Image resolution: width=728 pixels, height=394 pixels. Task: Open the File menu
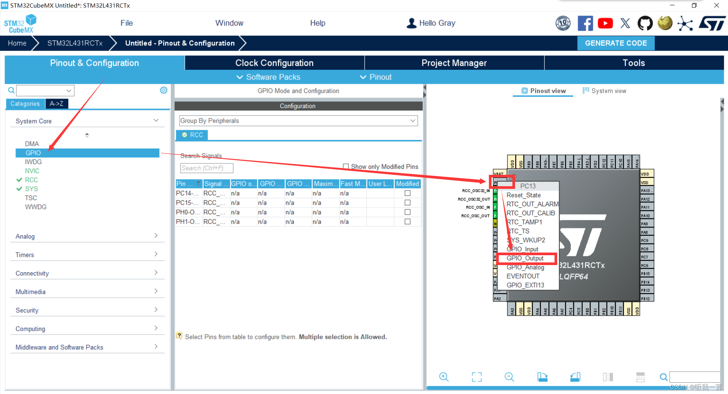(126, 23)
